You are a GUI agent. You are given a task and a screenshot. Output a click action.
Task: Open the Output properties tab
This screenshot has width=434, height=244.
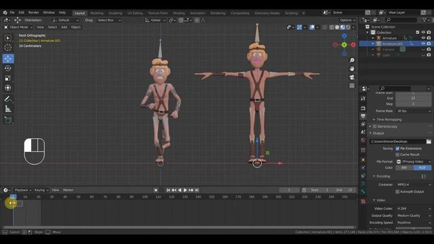pyautogui.click(x=363, y=116)
